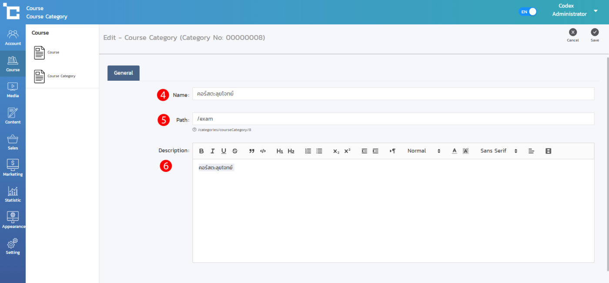Screen dimensions: 609x283
Task: Open Media section in left sidebar
Action: pos(13,90)
